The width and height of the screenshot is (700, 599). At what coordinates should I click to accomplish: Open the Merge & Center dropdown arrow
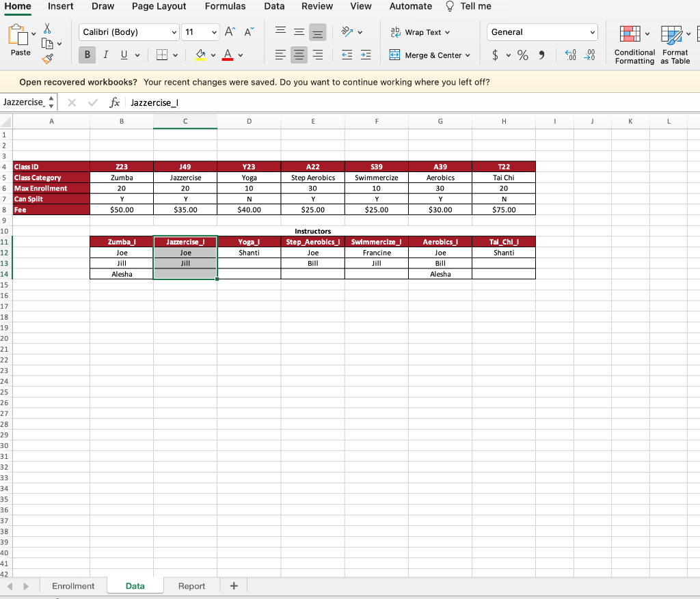coord(468,55)
